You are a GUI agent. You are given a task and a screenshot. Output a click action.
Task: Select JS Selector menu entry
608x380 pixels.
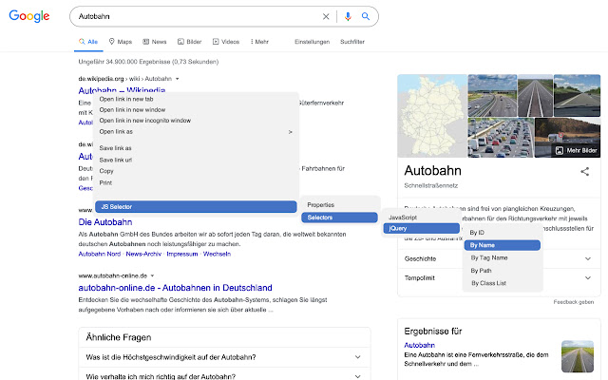point(196,207)
